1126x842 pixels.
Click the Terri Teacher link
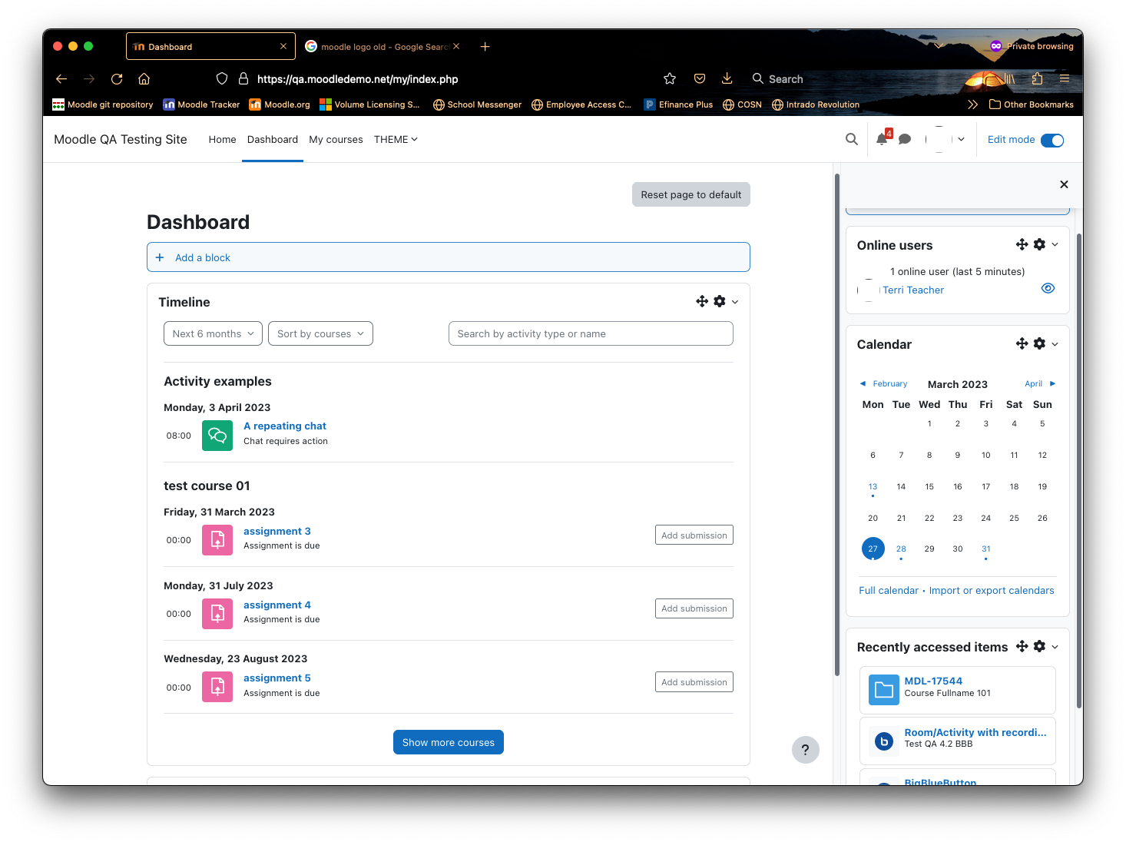point(913,290)
